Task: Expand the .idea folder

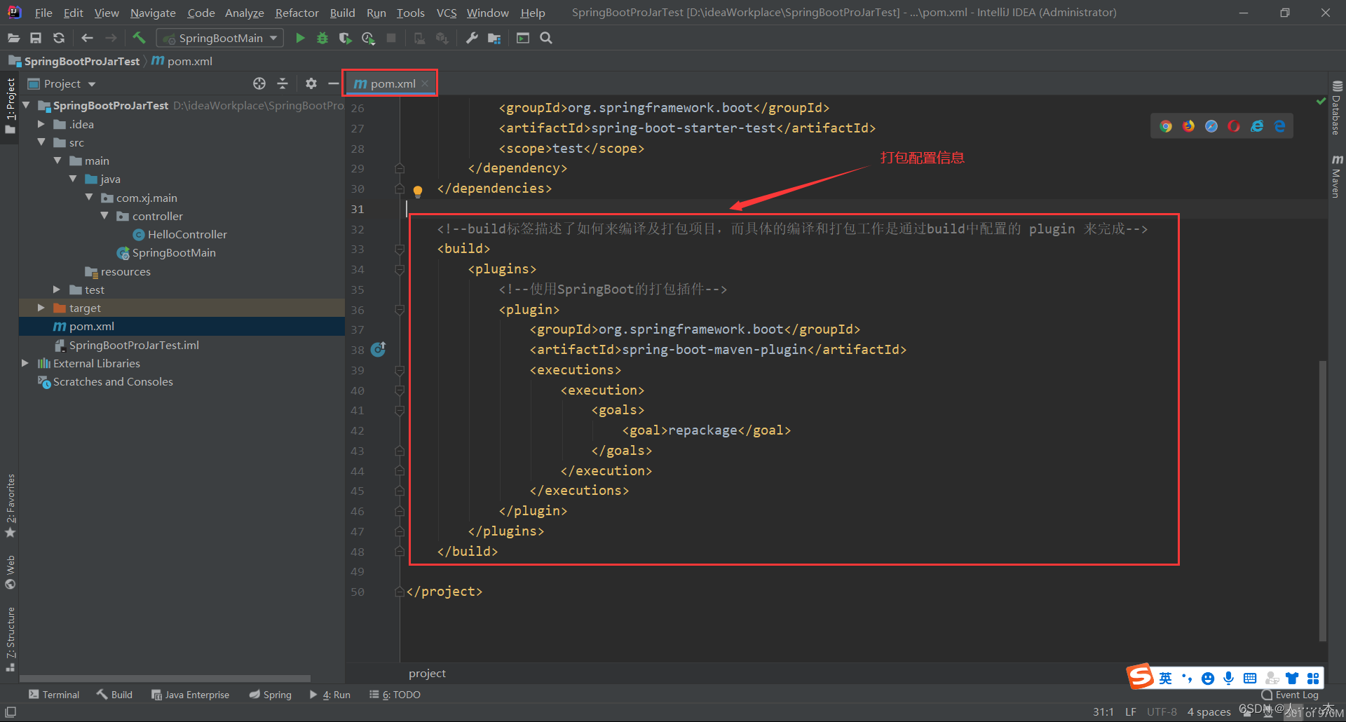Action: coord(41,124)
